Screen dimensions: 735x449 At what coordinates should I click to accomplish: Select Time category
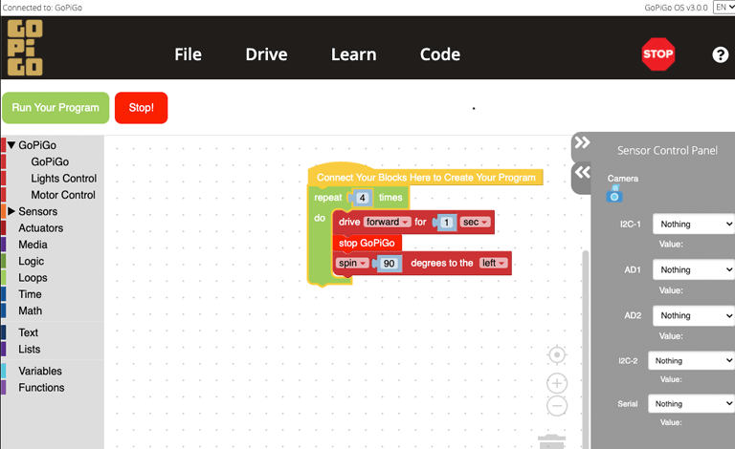[30, 294]
